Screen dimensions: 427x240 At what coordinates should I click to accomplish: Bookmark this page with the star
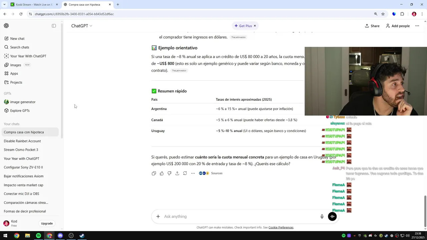pyautogui.click(x=383, y=14)
